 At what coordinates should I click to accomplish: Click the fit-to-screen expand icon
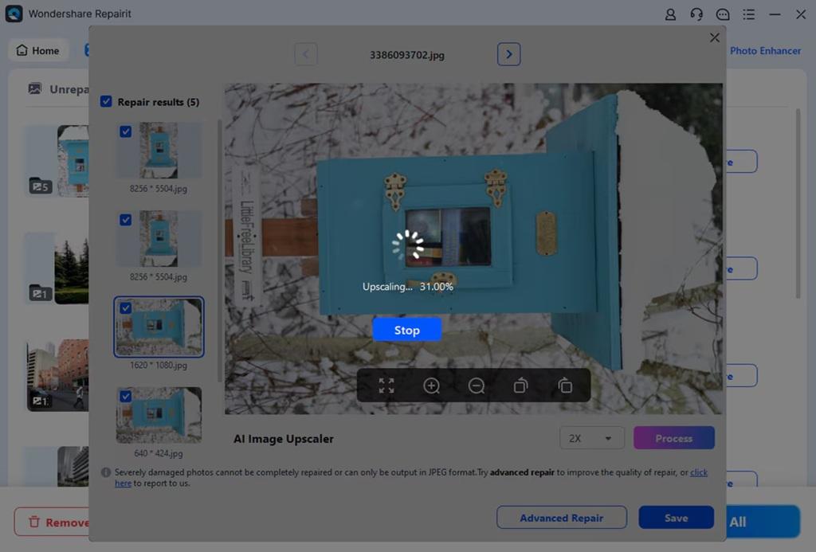click(x=386, y=386)
